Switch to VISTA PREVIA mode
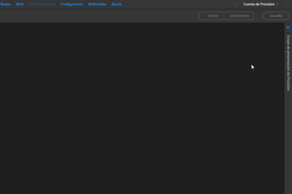This screenshot has width=292, height=194. [239, 16]
